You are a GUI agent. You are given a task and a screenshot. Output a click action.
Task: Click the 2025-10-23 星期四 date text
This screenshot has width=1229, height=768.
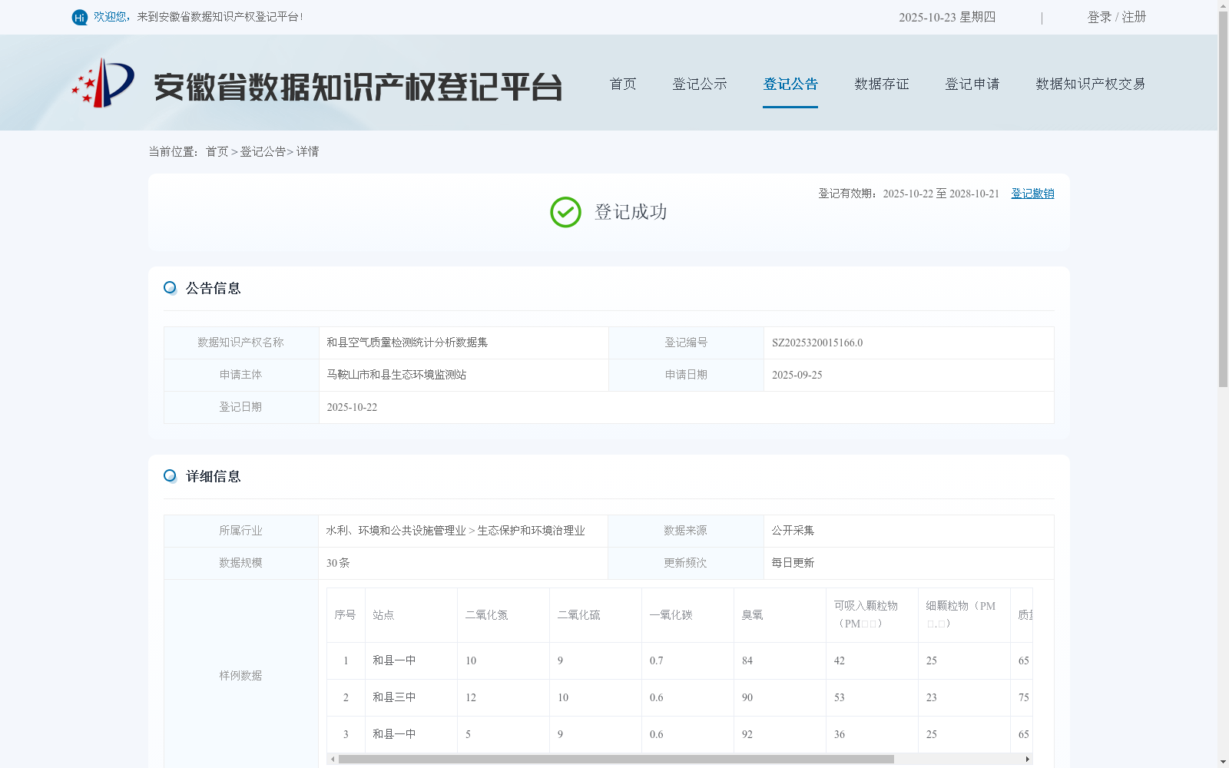(x=947, y=17)
